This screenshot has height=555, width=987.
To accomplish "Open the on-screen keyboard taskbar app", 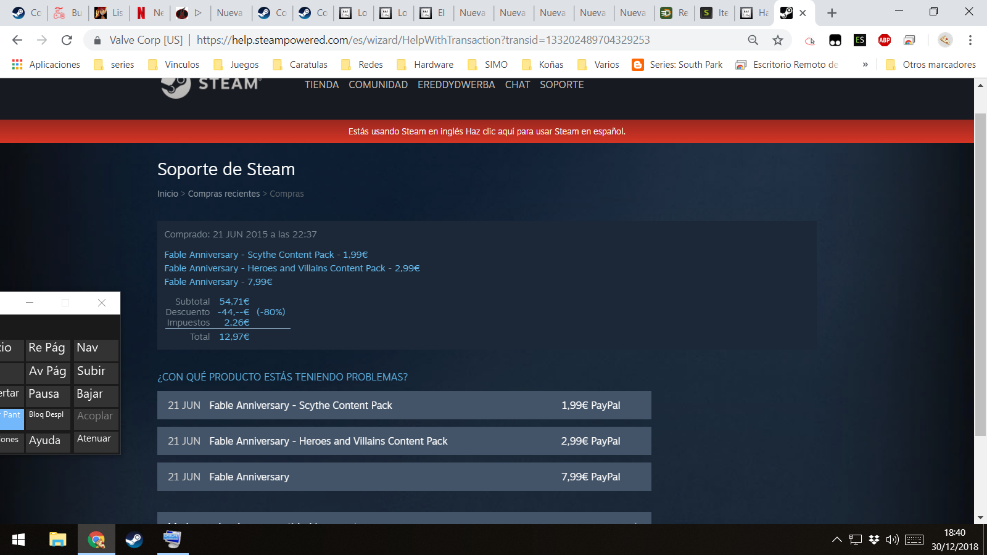I will 172,540.
